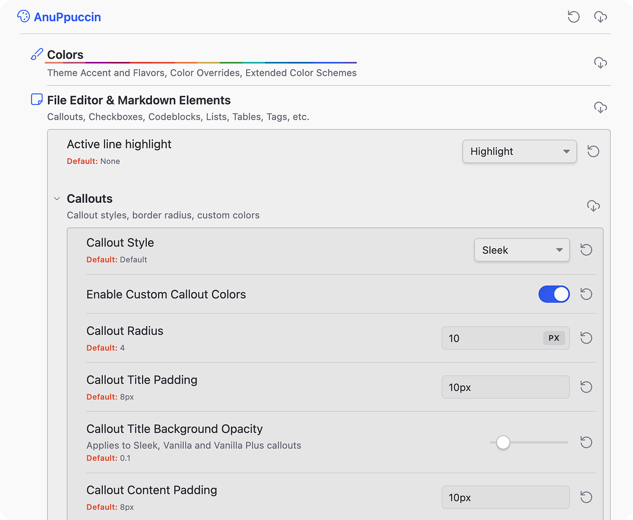The image size is (633, 520).
Task: Open the Active line highlight dropdown
Action: pyautogui.click(x=519, y=151)
